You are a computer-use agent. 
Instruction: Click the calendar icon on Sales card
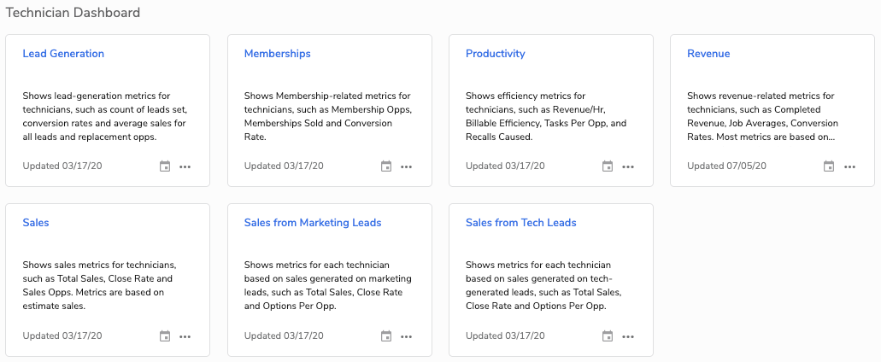pos(165,336)
